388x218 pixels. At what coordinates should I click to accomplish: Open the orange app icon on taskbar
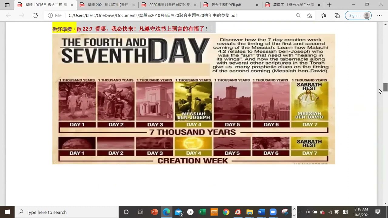(x=214, y=212)
